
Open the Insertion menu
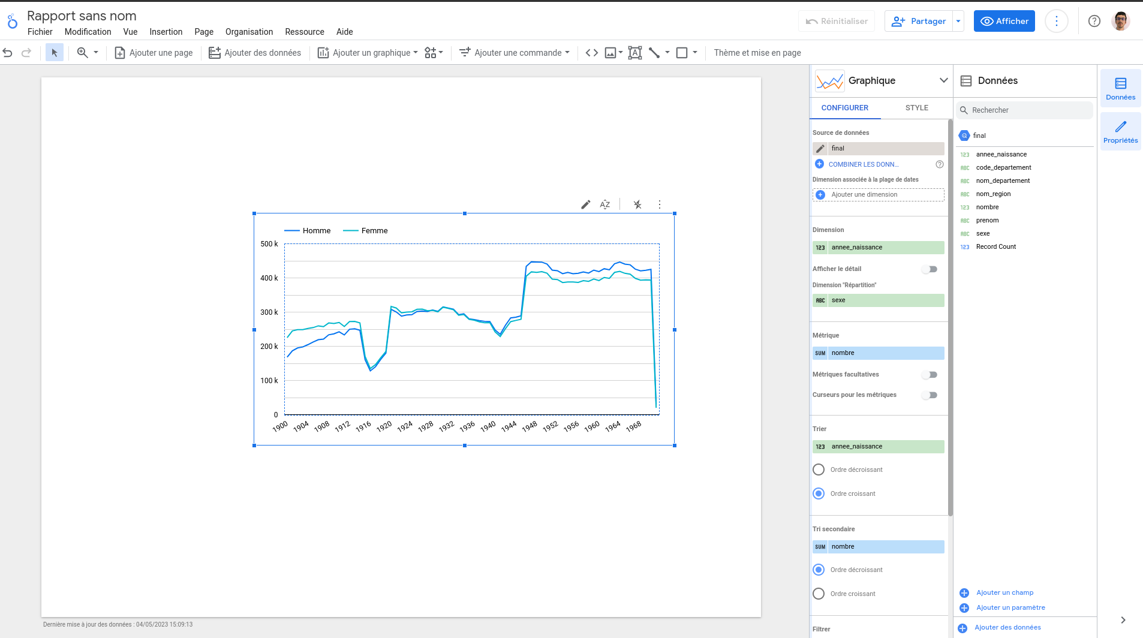click(x=166, y=32)
